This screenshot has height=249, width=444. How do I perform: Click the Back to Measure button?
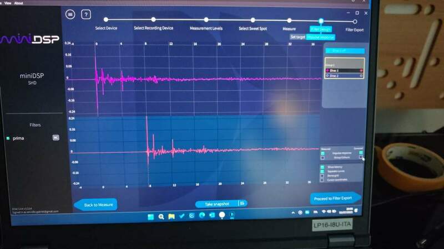tap(96, 205)
